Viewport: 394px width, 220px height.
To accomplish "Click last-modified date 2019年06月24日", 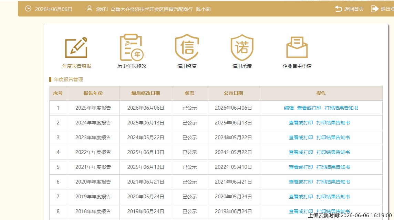I will click(x=146, y=211).
